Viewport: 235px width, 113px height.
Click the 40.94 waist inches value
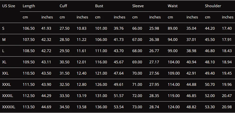coord(191,62)
